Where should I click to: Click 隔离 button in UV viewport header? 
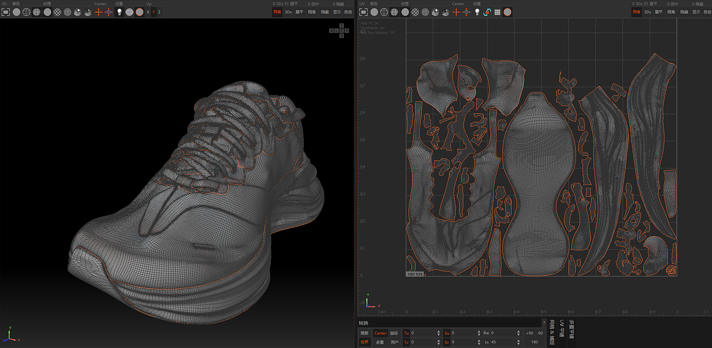click(x=671, y=12)
